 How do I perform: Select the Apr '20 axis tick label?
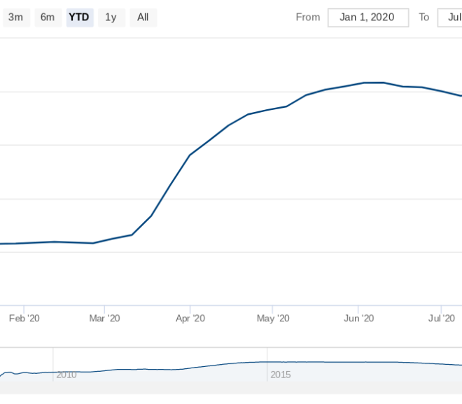pyautogui.click(x=190, y=319)
